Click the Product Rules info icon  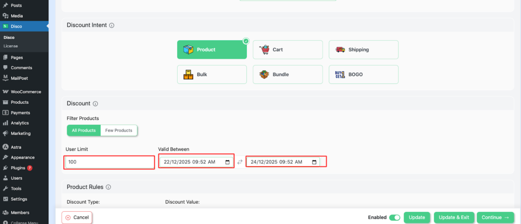point(108,187)
